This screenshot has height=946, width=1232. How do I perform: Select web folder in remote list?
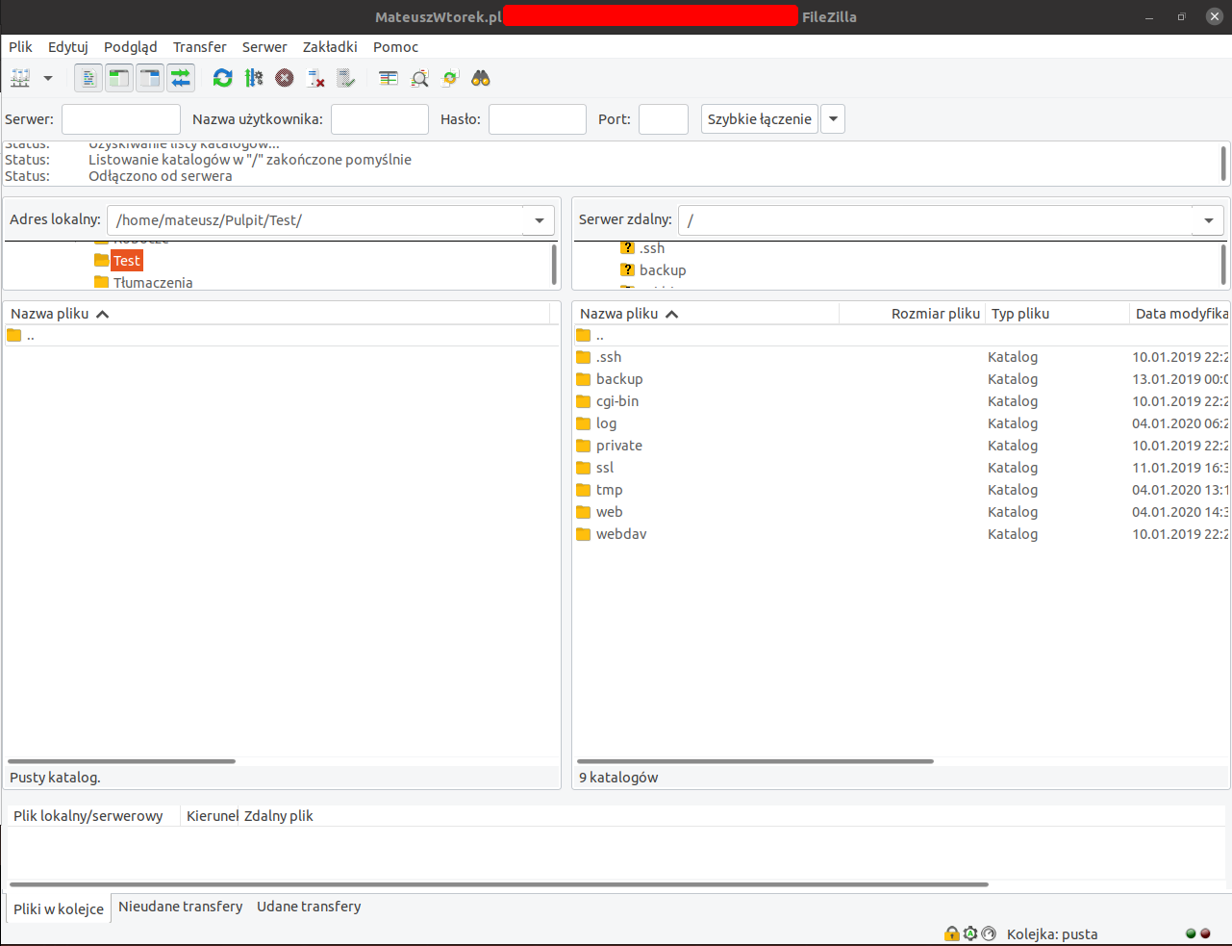(x=901, y=512)
